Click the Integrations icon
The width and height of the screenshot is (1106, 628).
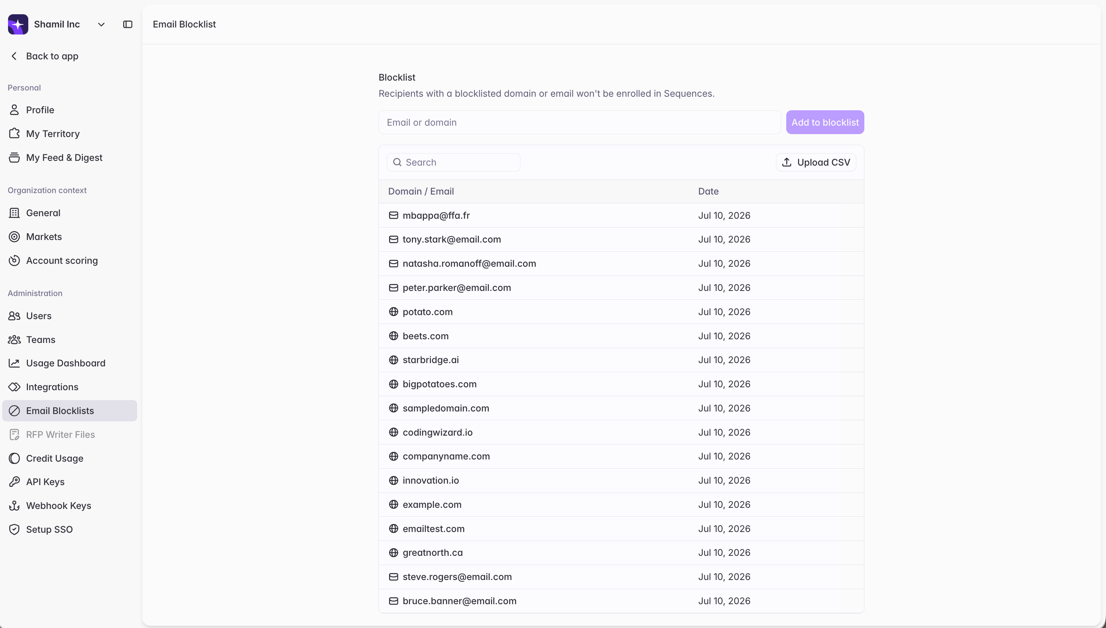pos(14,387)
